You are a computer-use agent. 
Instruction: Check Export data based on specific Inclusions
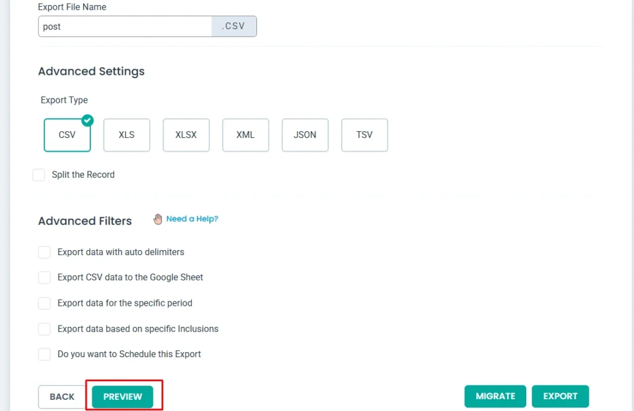tap(45, 329)
